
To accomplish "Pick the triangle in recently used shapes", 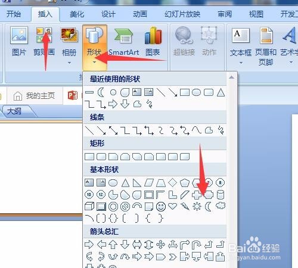I will pyautogui.click(x=221, y=92).
